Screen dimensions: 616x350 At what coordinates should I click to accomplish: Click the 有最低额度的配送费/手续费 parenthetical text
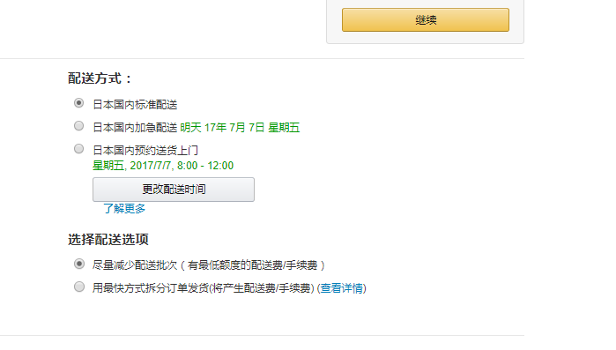coord(253,265)
